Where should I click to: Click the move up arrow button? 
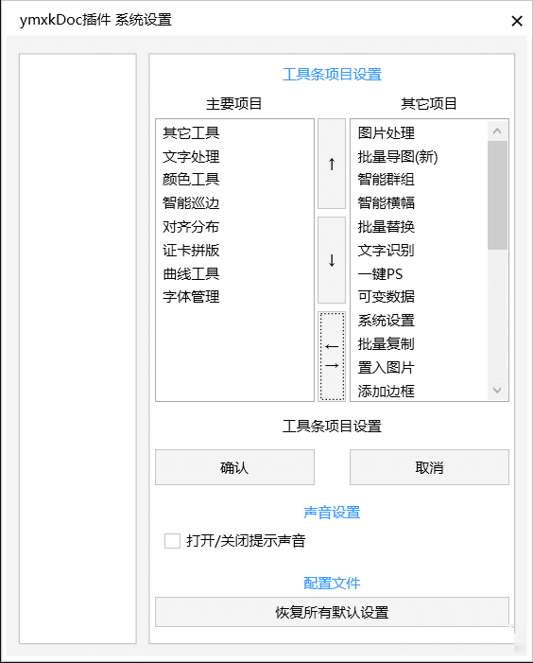click(x=332, y=164)
